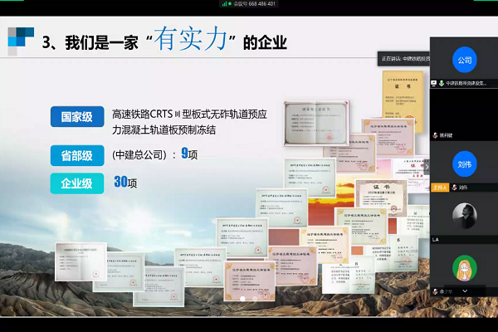Click the network signal strength icon
This screenshot has width=498, height=332.
(224, 3)
